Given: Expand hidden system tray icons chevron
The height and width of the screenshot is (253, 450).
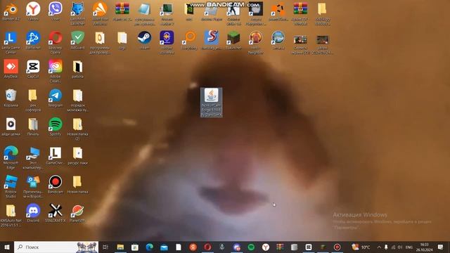Looking at the screenshot, I should 379,247.
